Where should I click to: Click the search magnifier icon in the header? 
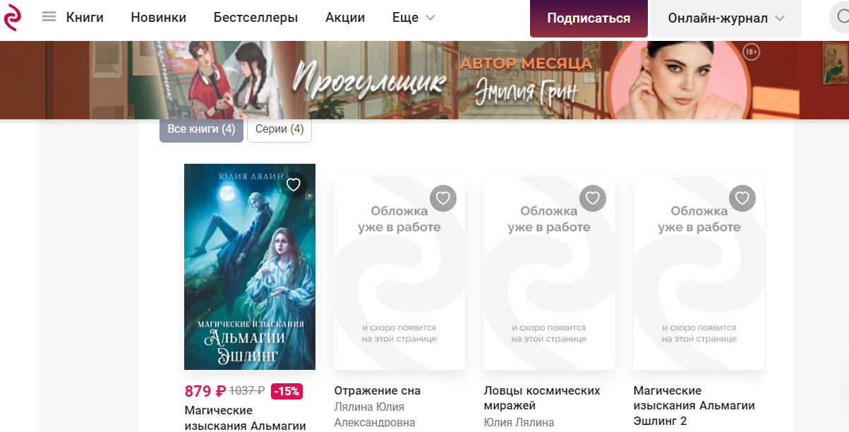click(841, 18)
